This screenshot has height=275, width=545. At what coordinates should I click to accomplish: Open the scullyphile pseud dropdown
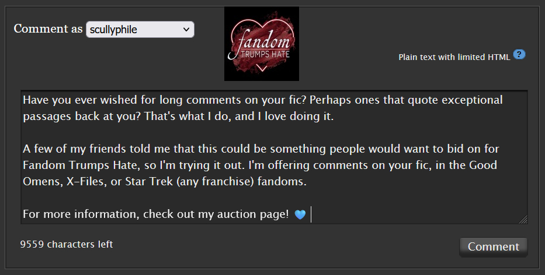[x=140, y=30]
